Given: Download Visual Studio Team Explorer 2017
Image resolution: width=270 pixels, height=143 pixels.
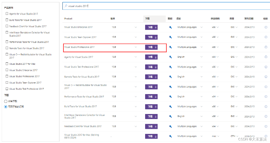Looking at the screenshot, I should coord(151,37).
